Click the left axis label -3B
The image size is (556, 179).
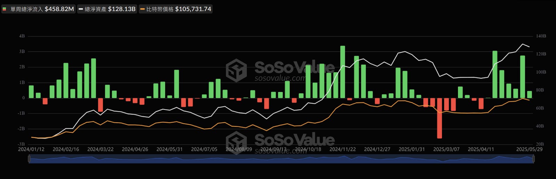[x=21, y=144]
